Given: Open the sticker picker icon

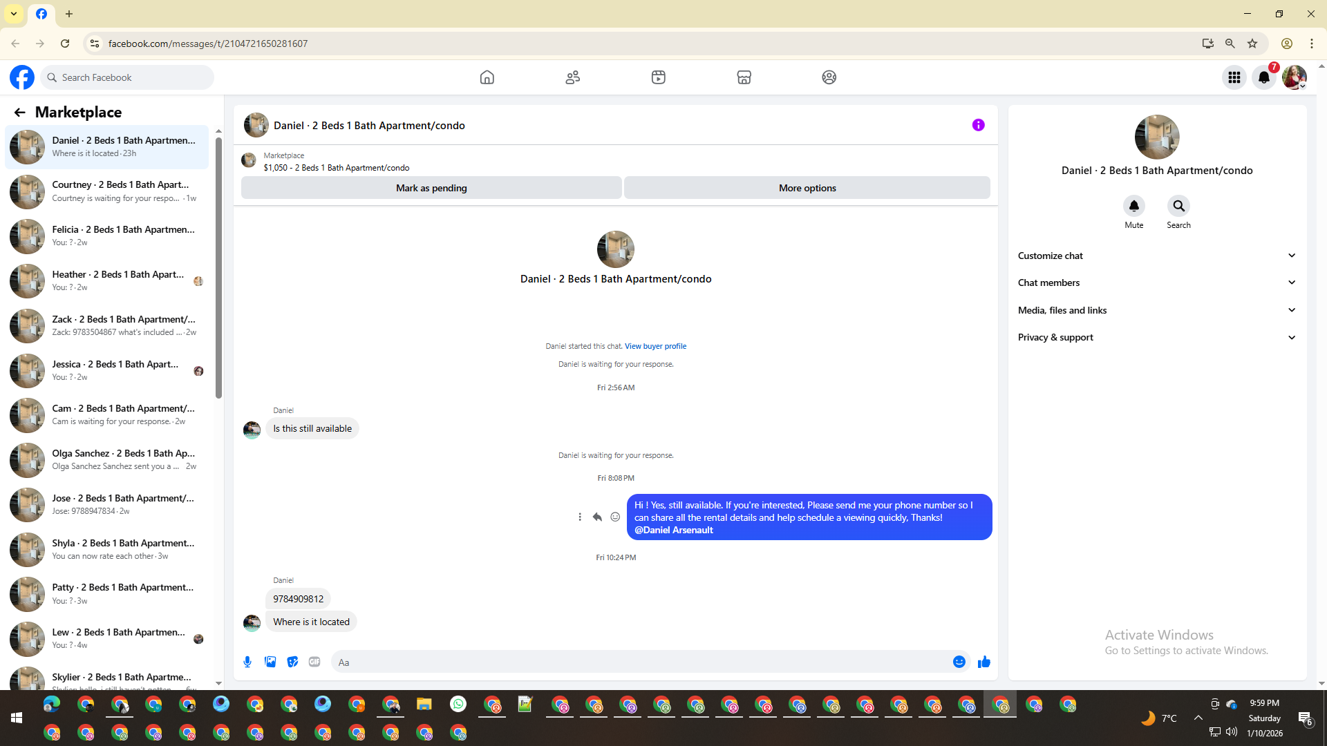Looking at the screenshot, I should 292,662.
